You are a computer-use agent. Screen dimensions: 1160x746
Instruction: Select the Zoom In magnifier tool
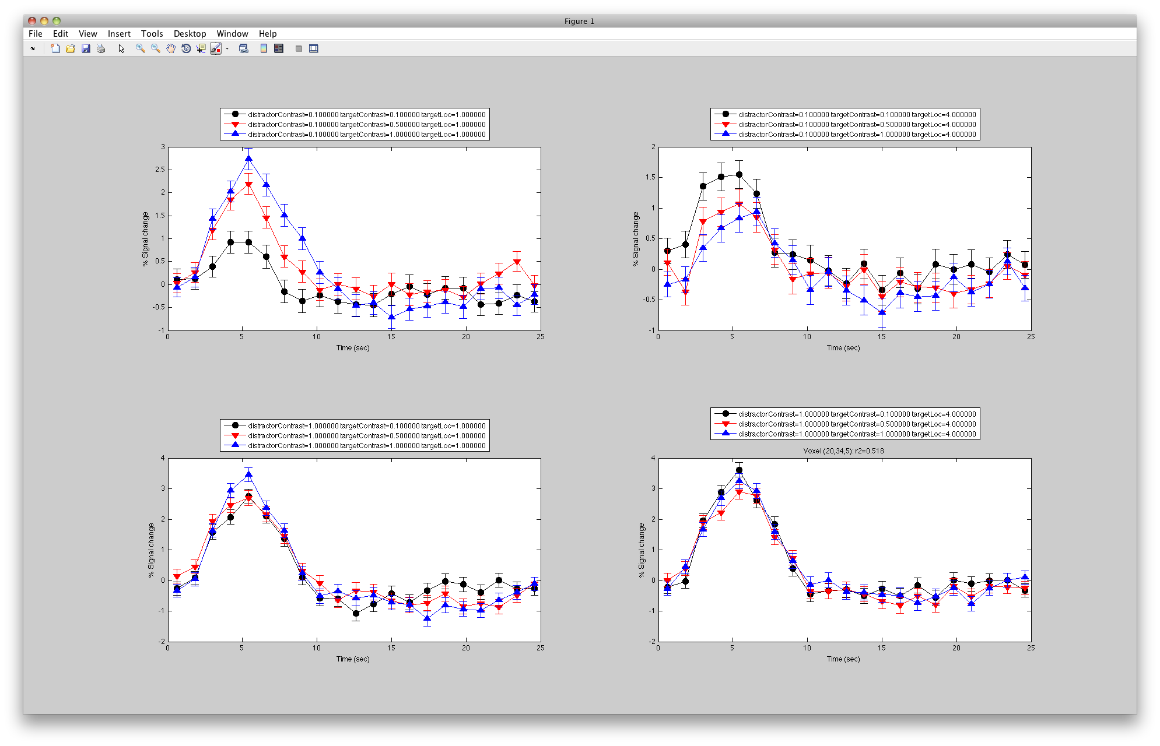pyautogui.click(x=141, y=48)
